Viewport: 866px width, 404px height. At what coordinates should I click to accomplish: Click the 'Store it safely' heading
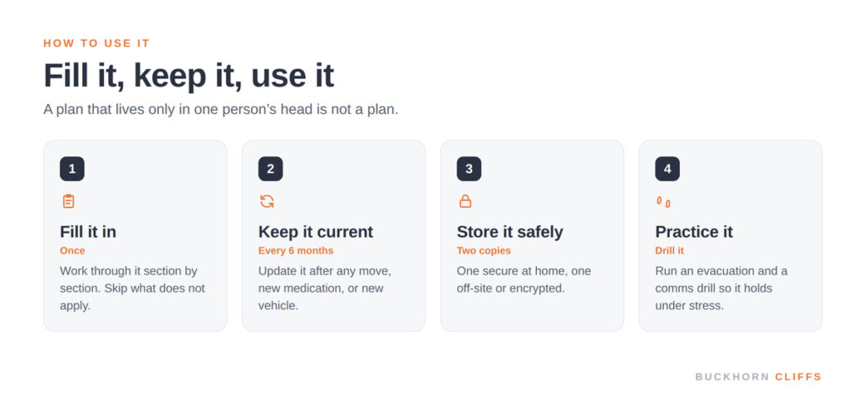[x=510, y=232]
